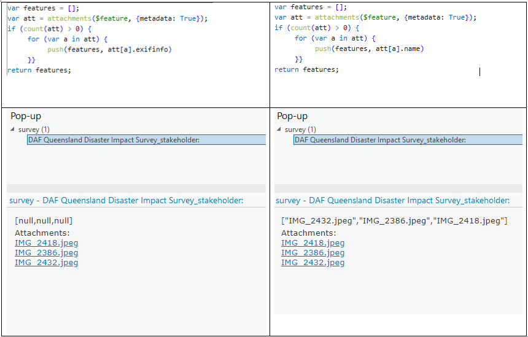This screenshot has width=528, height=337.
Task: Open IMG_2418.jpeg link under the quoted filename array
Action: tap(313, 242)
